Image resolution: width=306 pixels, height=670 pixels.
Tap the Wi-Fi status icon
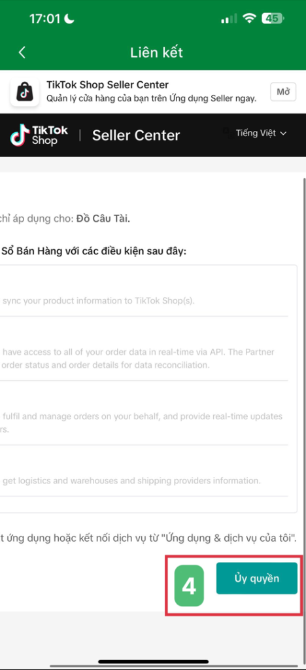pos(248,18)
